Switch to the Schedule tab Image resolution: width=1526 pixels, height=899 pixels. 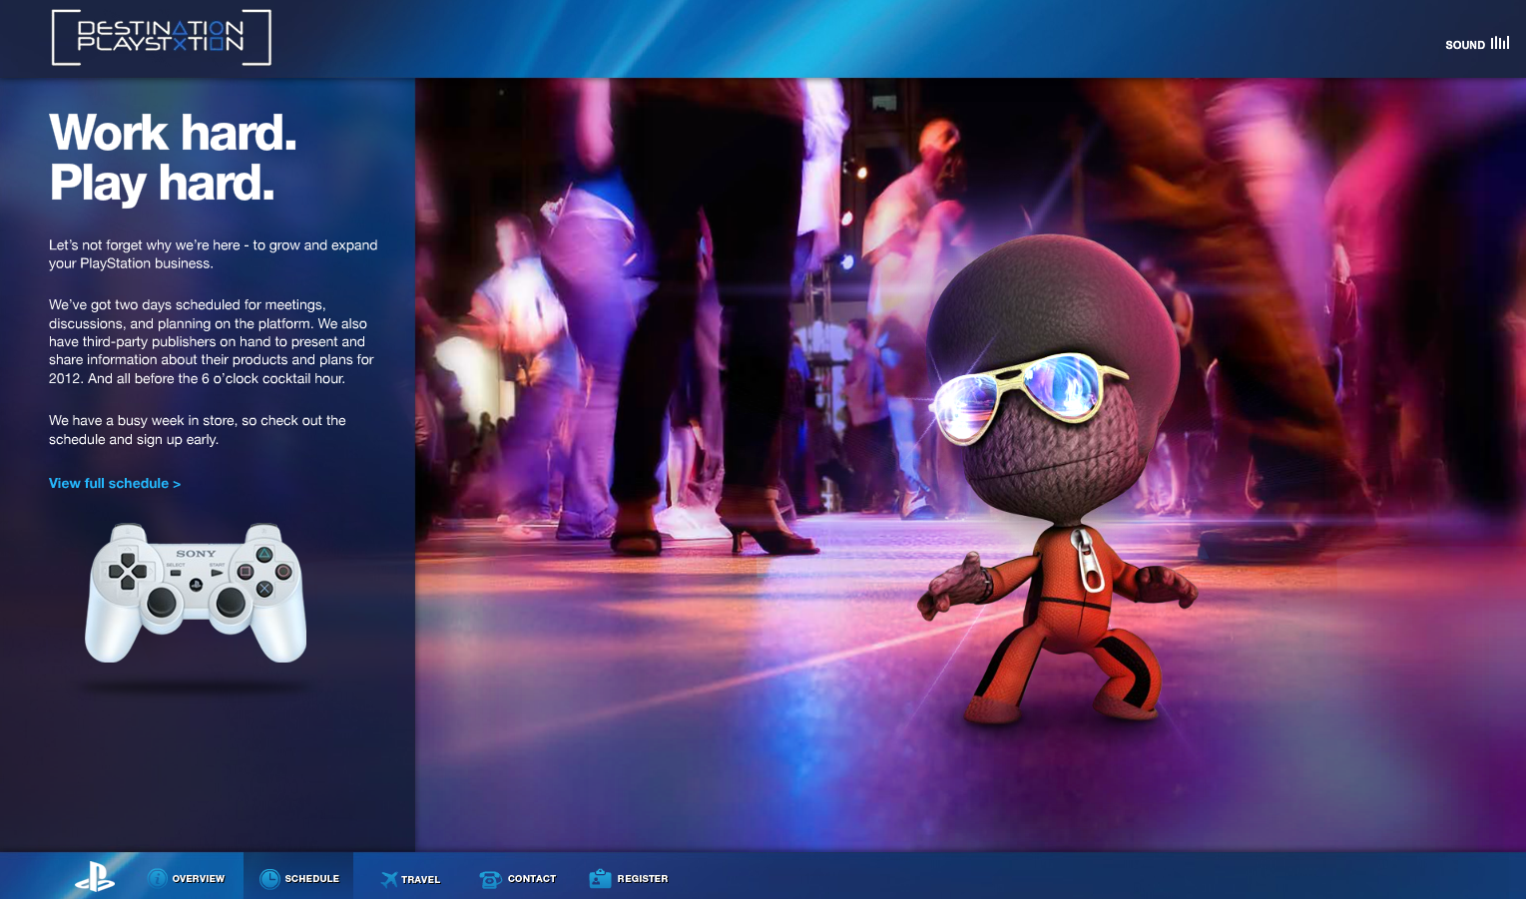pyautogui.click(x=298, y=877)
